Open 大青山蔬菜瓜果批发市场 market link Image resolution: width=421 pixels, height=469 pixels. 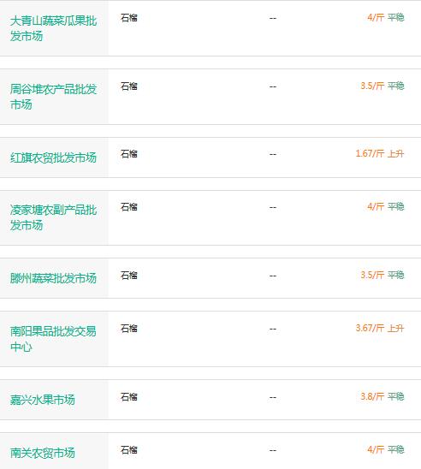coord(53,28)
